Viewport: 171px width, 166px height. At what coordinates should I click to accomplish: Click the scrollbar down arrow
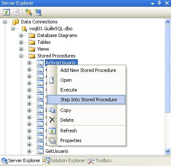tap(168, 151)
